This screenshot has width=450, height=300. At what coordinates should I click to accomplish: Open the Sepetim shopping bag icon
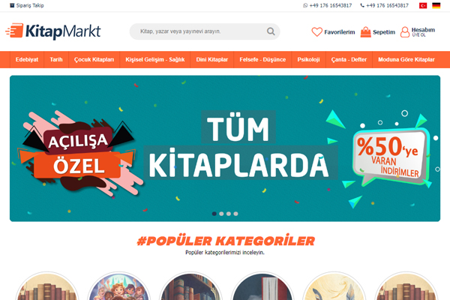click(366, 31)
